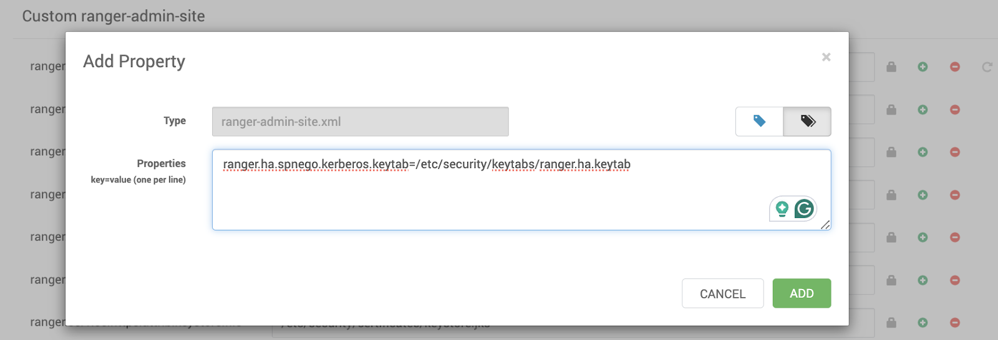The height and width of the screenshot is (340, 998).
Task: Click the ADD button
Action: point(802,293)
